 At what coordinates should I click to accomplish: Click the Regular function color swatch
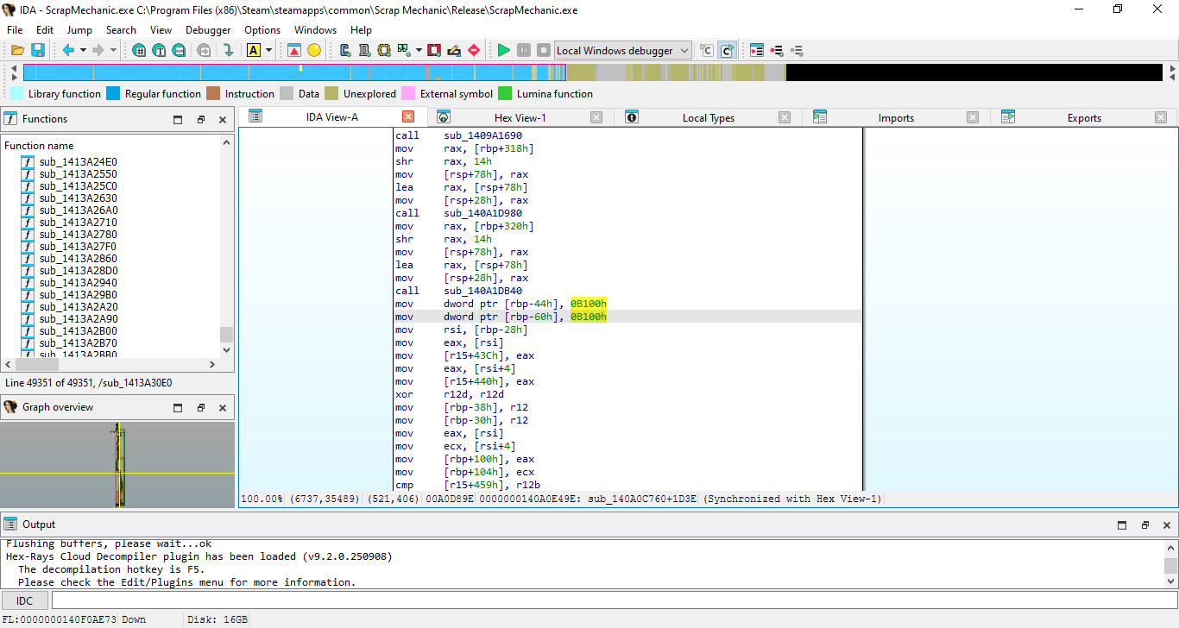coord(113,94)
